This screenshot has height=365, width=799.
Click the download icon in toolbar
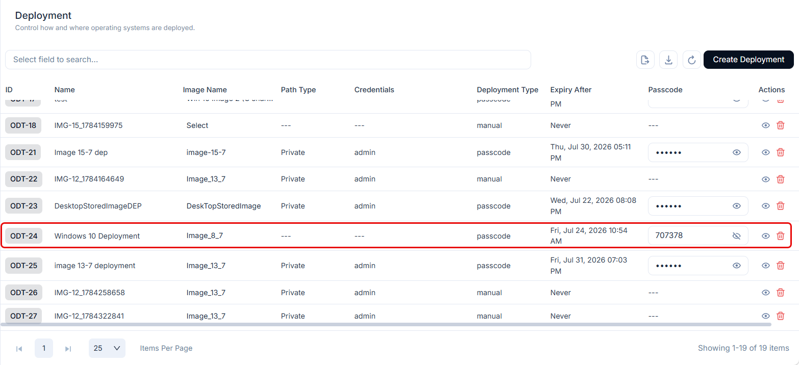coord(668,60)
